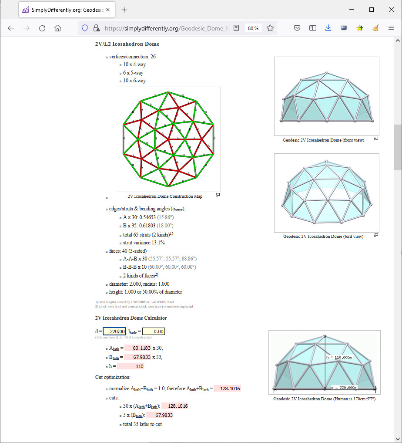The image size is (402, 443).
Task: Toggle reader view icon in address bar
Action: click(x=236, y=28)
